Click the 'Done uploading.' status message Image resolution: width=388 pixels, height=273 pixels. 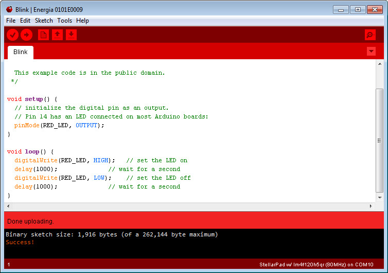pos(30,221)
